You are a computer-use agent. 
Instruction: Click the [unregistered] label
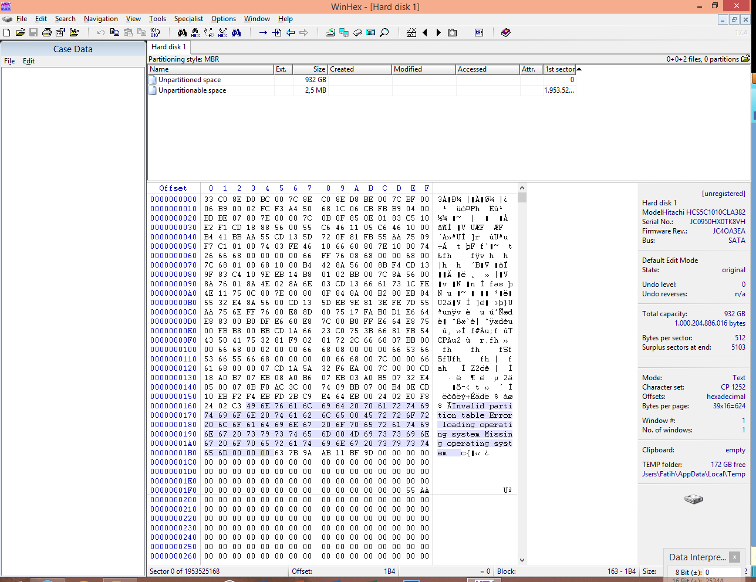click(x=723, y=194)
